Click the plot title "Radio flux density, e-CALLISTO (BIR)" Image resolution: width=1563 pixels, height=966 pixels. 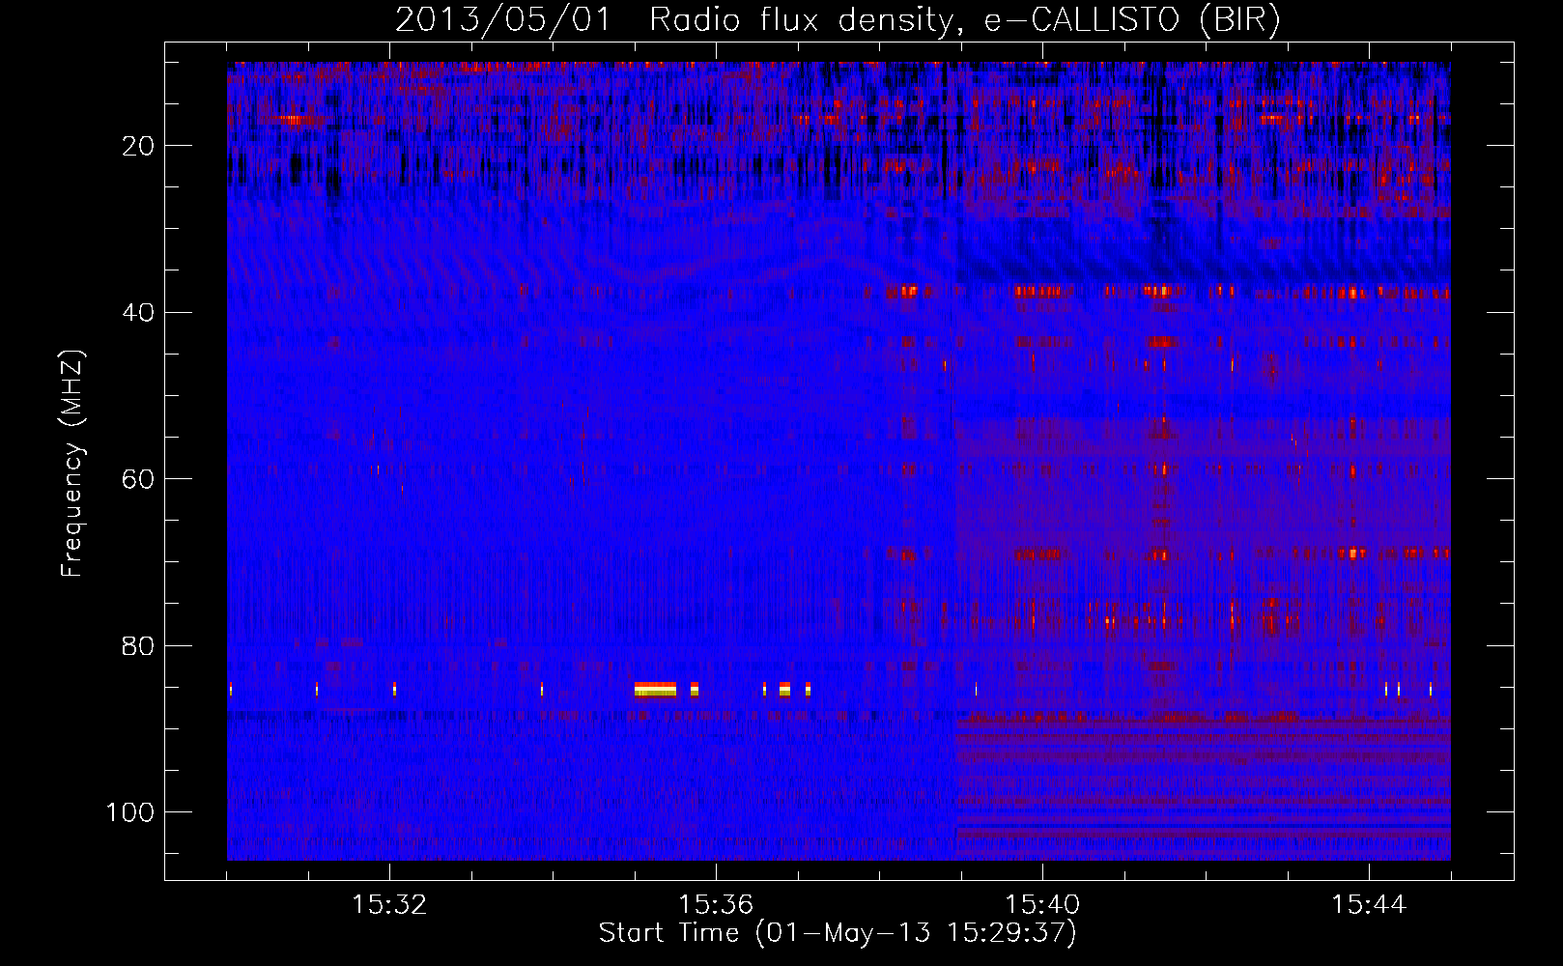pos(964,20)
